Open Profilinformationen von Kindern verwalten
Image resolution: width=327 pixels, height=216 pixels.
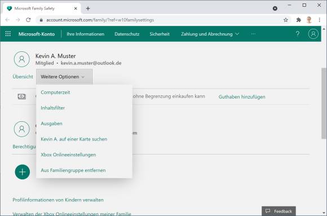(58, 200)
